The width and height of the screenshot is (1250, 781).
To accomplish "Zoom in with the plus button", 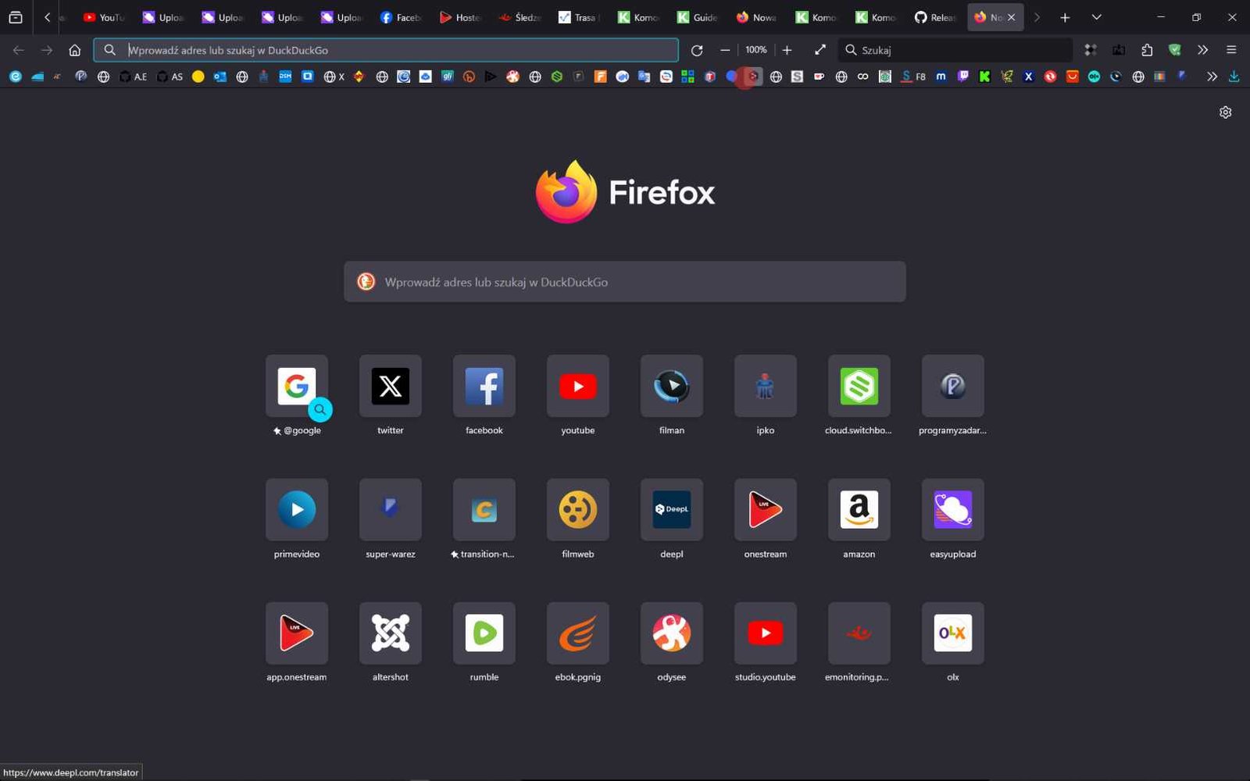I will point(787,50).
